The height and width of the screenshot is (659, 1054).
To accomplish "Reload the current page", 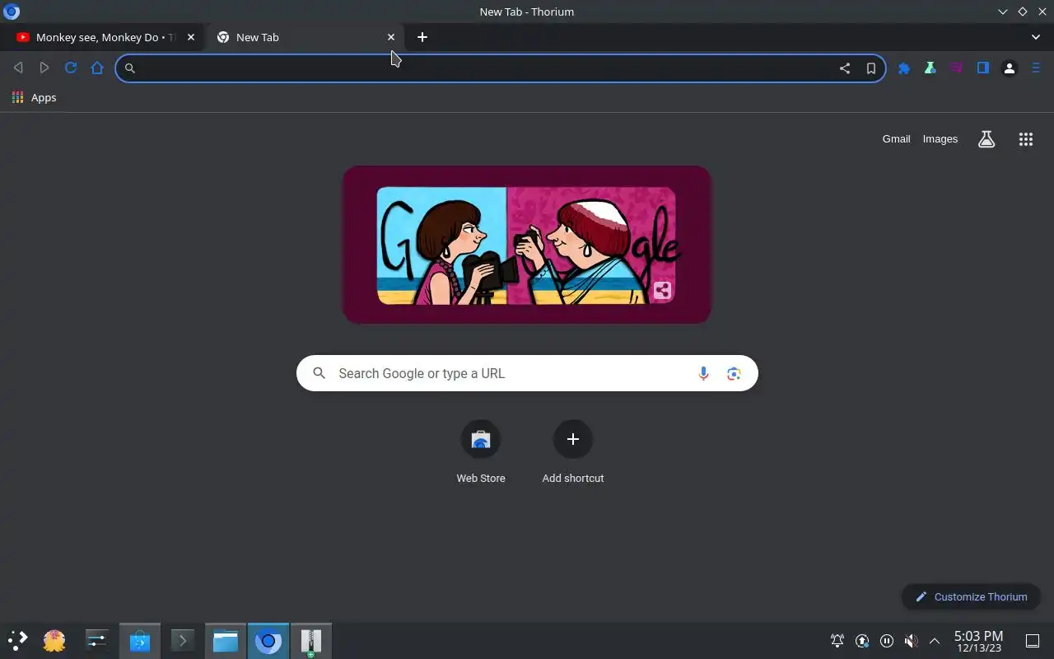I will pyautogui.click(x=71, y=68).
